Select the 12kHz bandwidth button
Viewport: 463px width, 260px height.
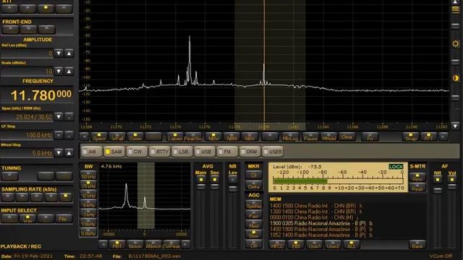point(88,195)
